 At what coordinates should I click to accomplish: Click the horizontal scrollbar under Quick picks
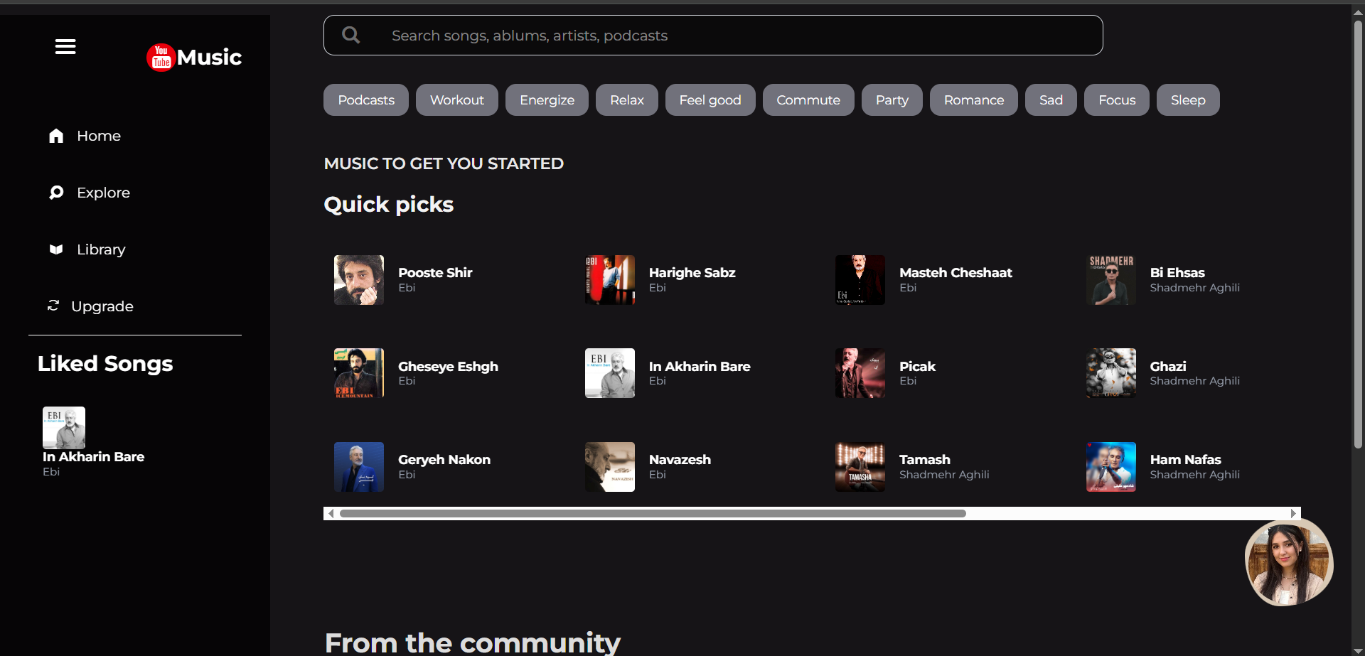(653, 513)
